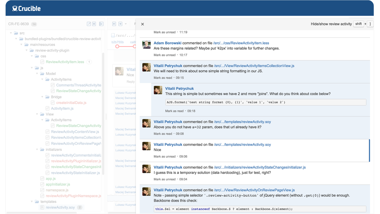This screenshot has width=380, height=214.
Task: Click revision hash b2b755b label
Action: 118,42
